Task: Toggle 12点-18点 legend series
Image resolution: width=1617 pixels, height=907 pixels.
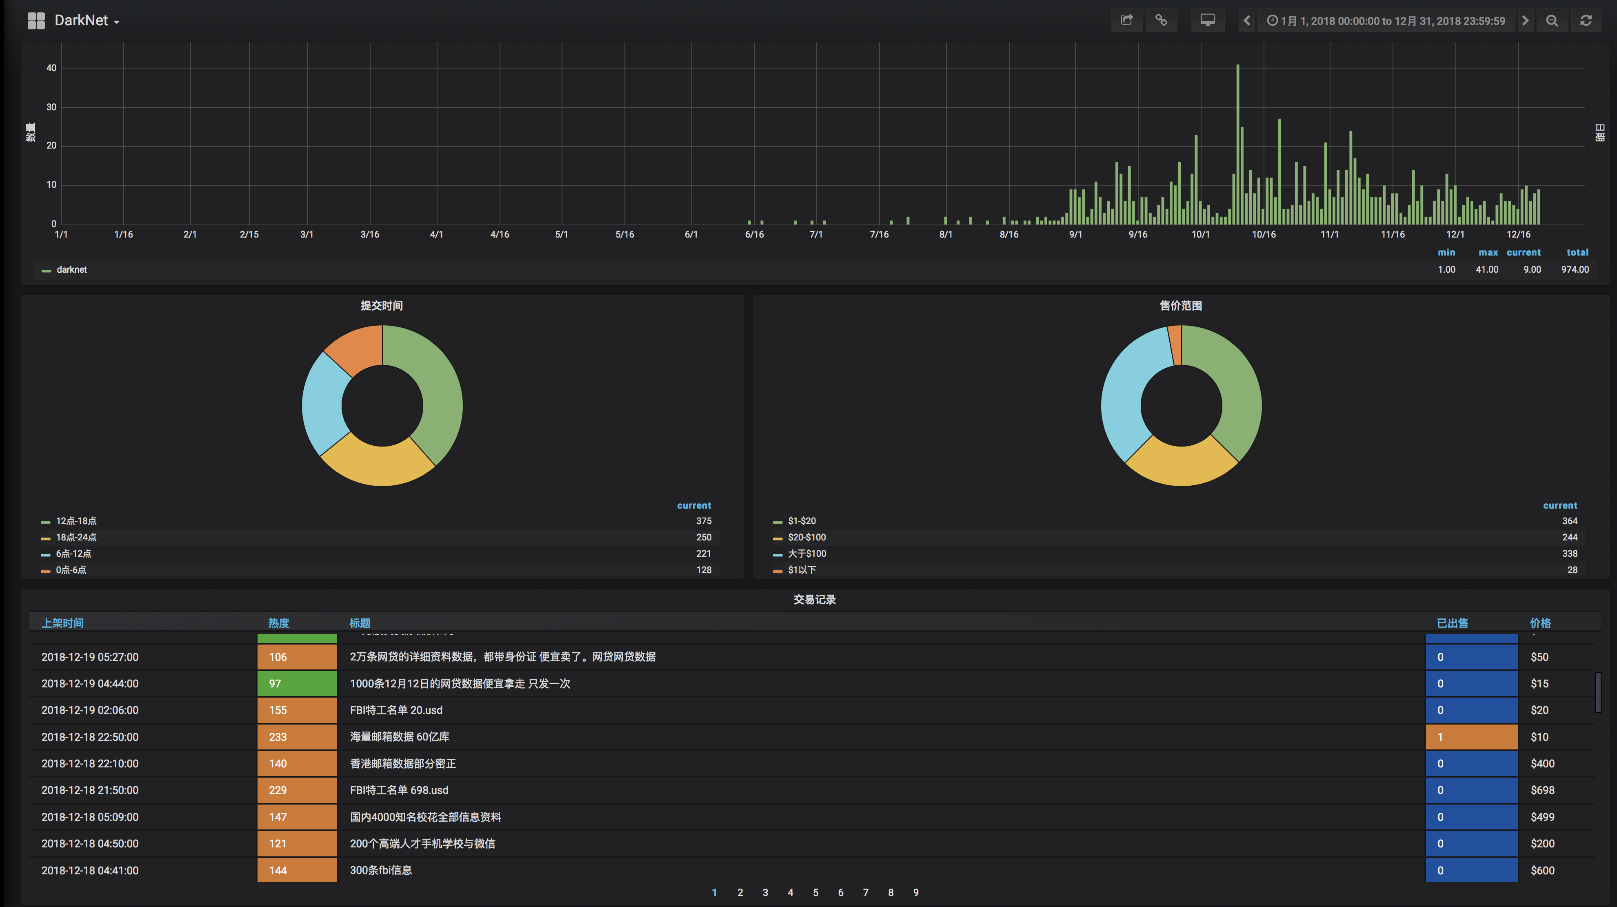Action: point(76,521)
